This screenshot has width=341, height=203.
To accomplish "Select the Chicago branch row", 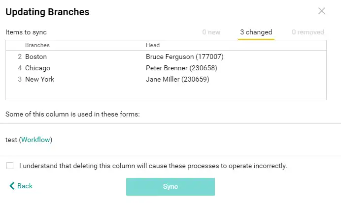I will click(166, 68).
